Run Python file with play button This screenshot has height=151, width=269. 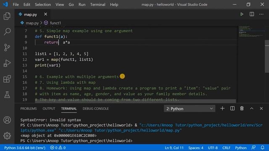click(x=242, y=14)
